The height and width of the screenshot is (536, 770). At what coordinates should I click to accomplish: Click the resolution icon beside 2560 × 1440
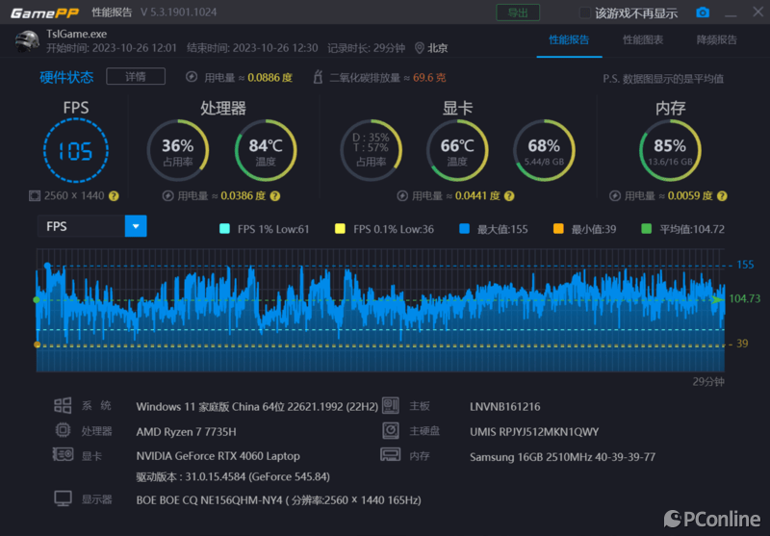[x=35, y=196]
